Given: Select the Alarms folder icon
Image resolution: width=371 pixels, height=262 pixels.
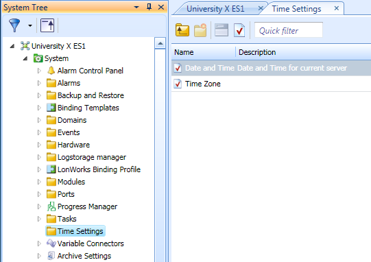Looking at the screenshot, I should 51,83.
